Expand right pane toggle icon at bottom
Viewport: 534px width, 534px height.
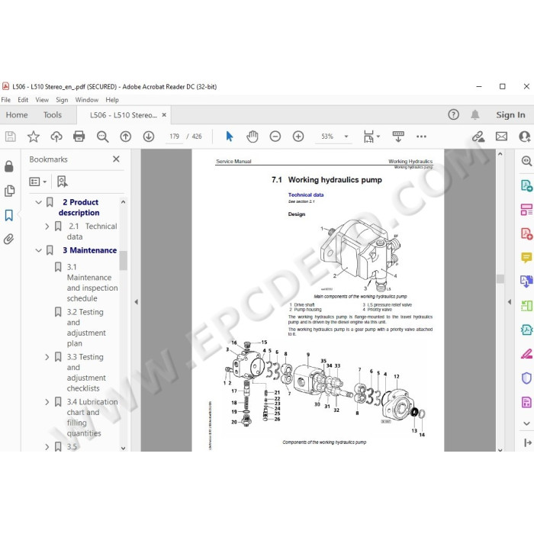click(x=527, y=442)
